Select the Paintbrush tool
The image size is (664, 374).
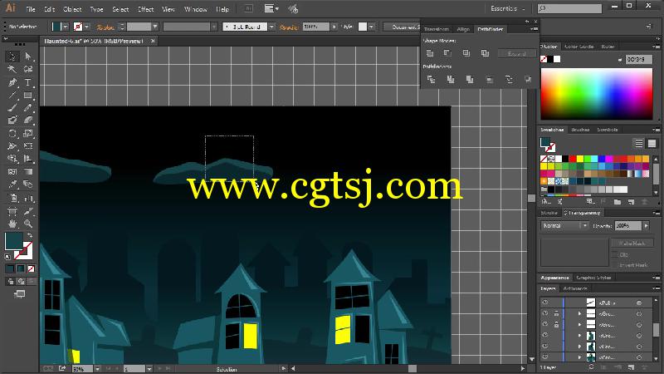pos(12,108)
